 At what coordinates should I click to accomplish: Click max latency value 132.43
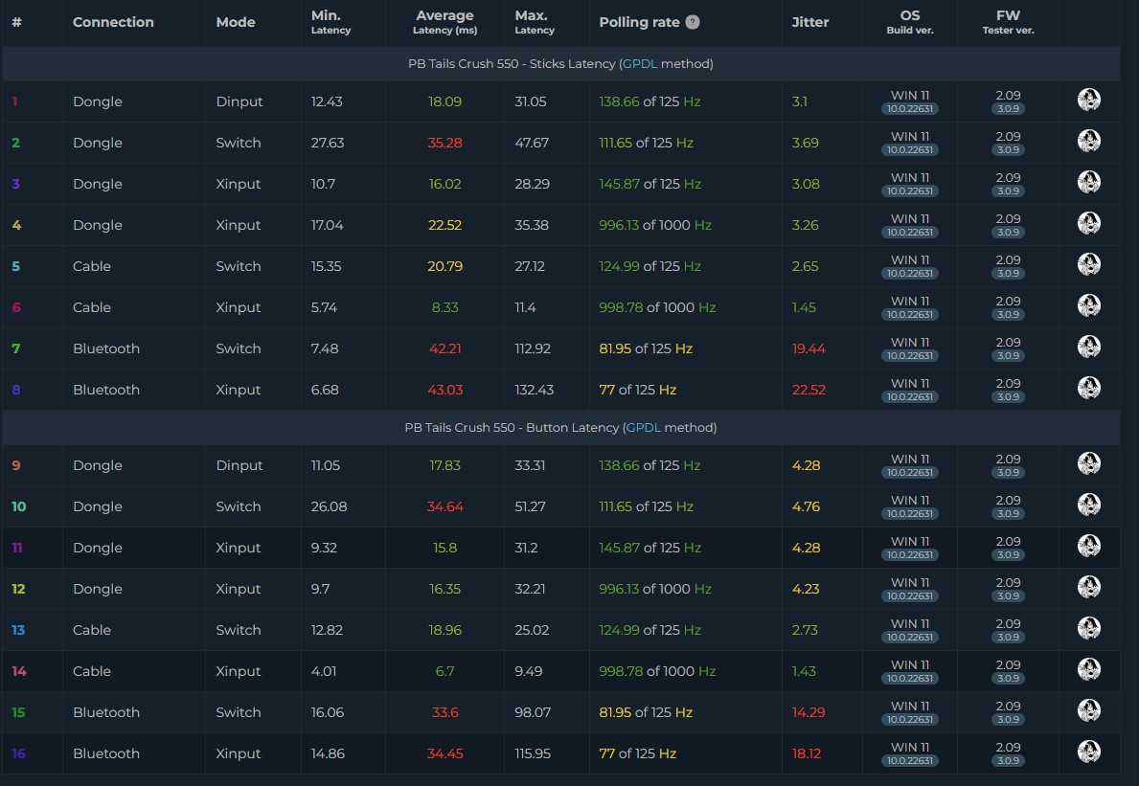tap(534, 390)
